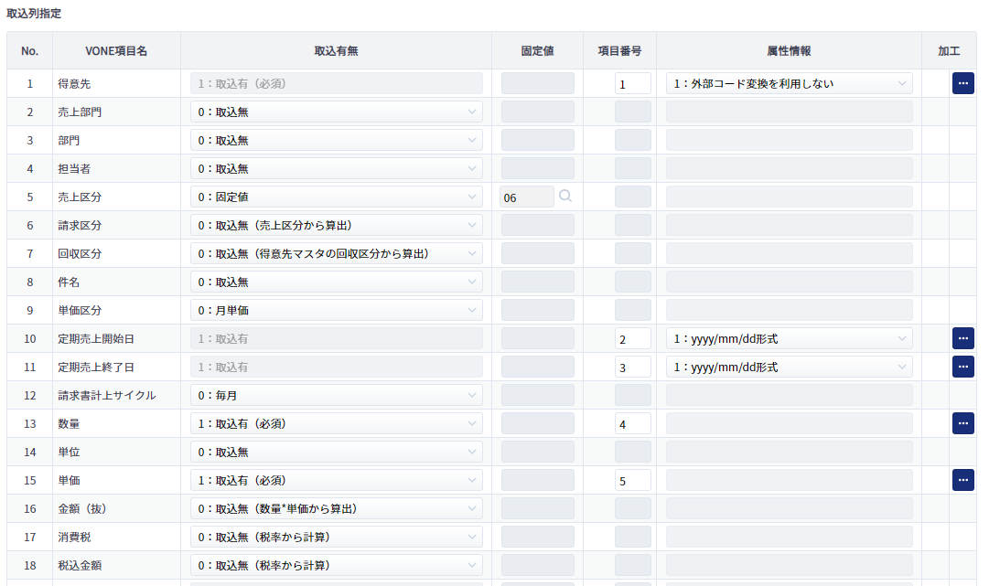Image resolution: width=989 pixels, height=586 pixels.
Task: Click 項目番号 field with value 2
Action: click(x=632, y=338)
